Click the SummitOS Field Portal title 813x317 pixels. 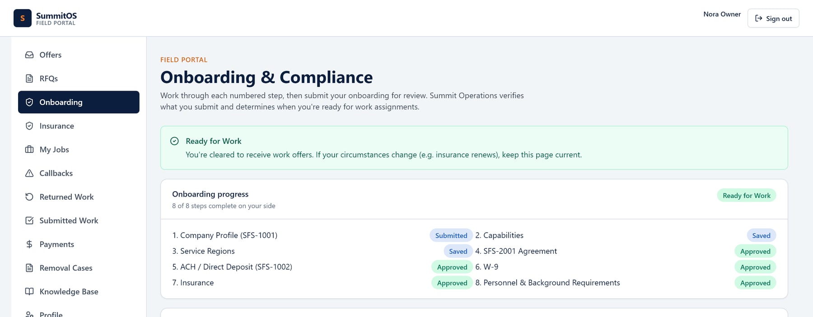56,18
